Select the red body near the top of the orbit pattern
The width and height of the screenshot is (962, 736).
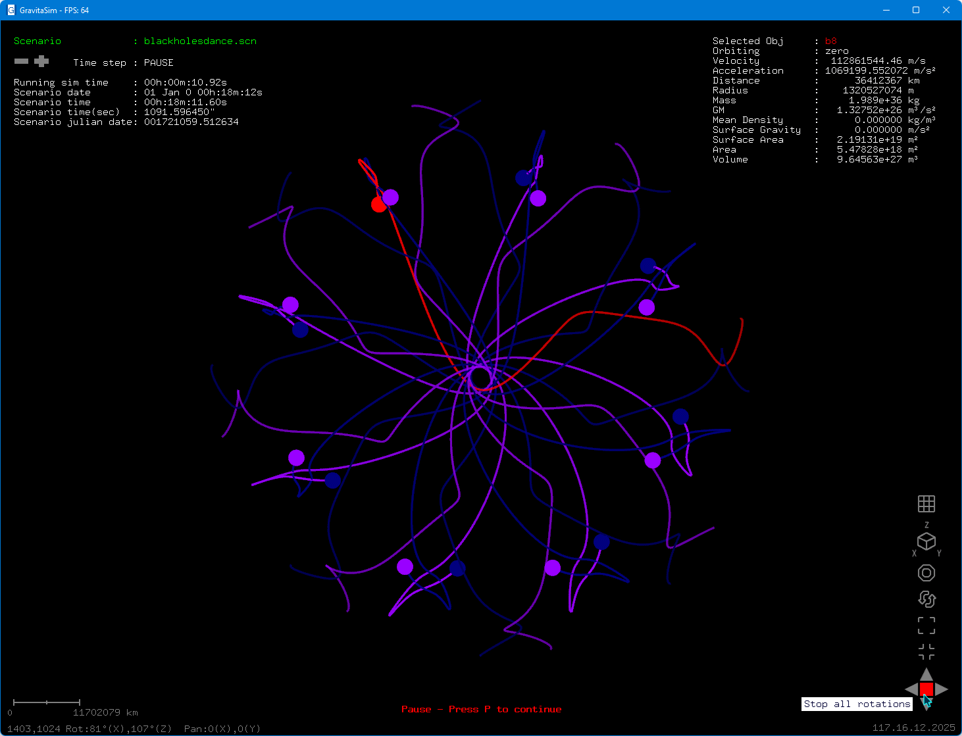378,205
